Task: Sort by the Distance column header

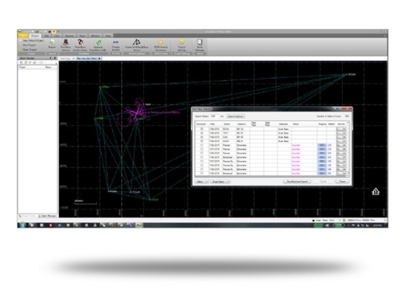Action: tap(241, 124)
